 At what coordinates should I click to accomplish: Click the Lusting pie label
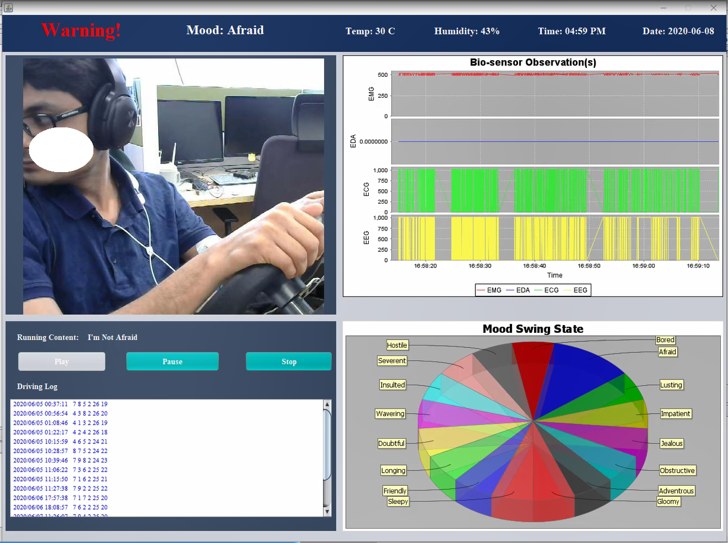(671, 385)
